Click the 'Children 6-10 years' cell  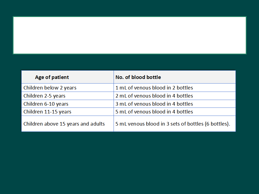67,104
